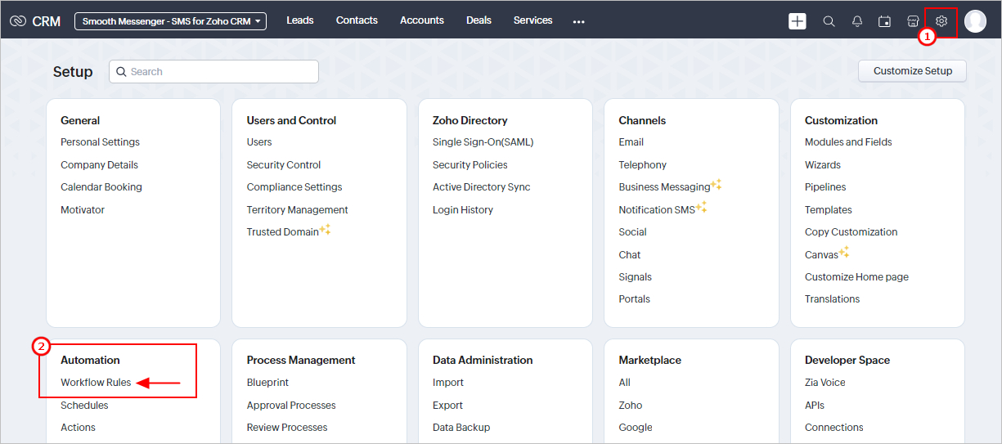This screenshot has height=444, width=1002.
Task: Open Data Backup
Action: click(x=461, y=428)
